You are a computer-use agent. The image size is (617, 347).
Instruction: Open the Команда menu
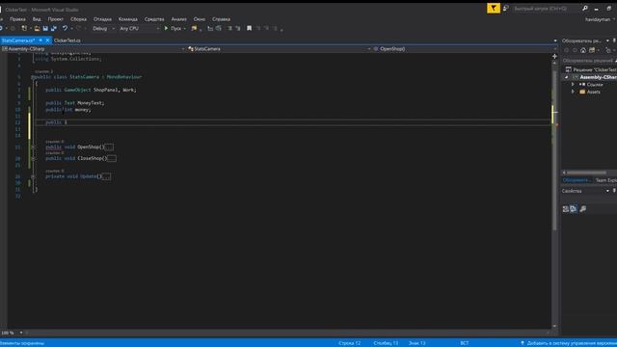pos(128,19)
